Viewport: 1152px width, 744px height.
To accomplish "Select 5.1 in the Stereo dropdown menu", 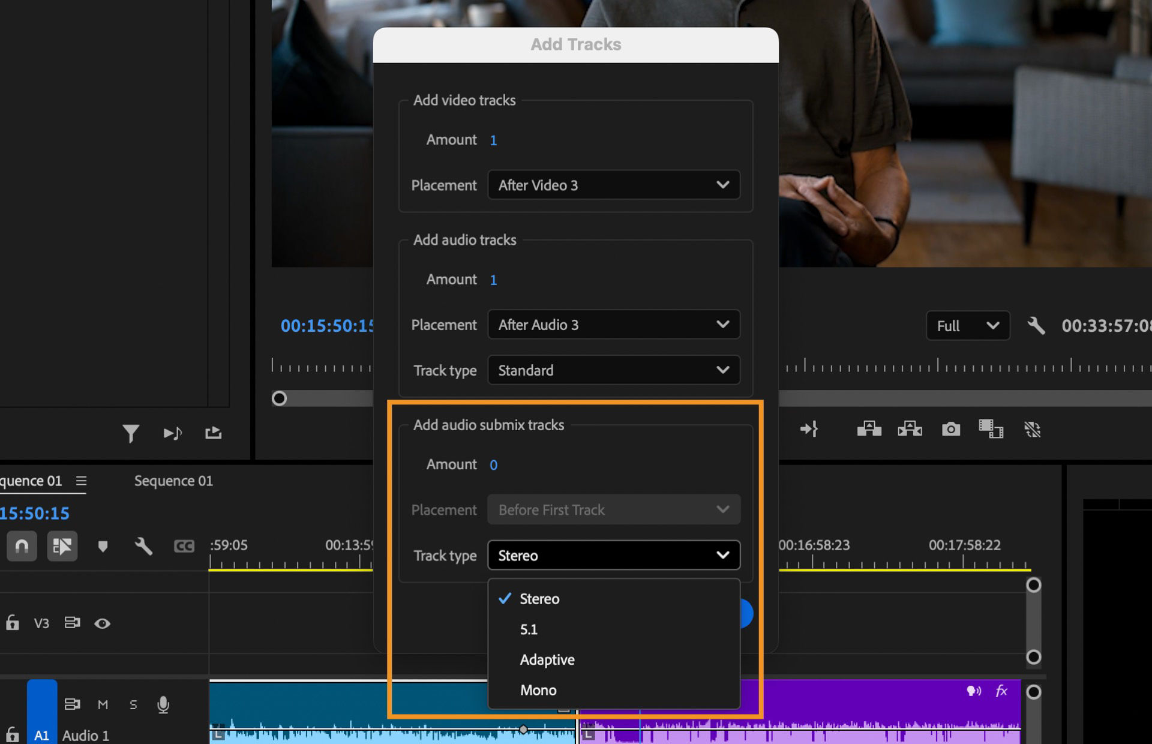I will pyautogui.click(x=528, y=629).
